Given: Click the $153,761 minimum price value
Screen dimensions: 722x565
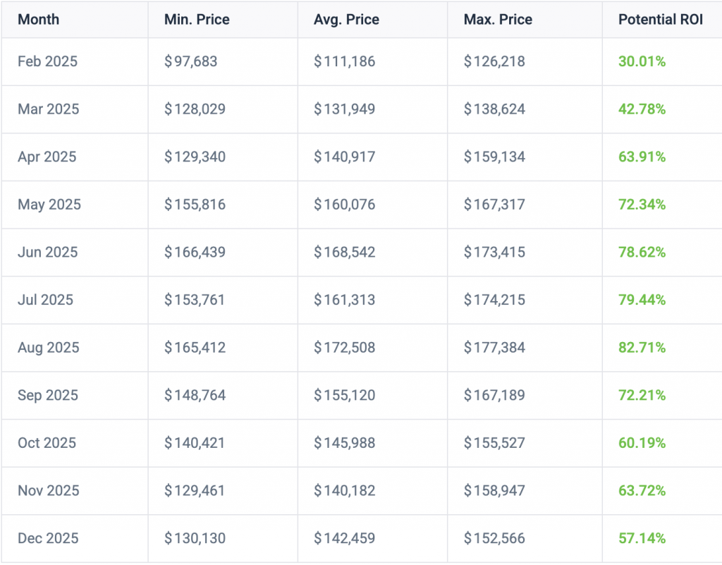Looking at the screenshot, I should point(195,300).
